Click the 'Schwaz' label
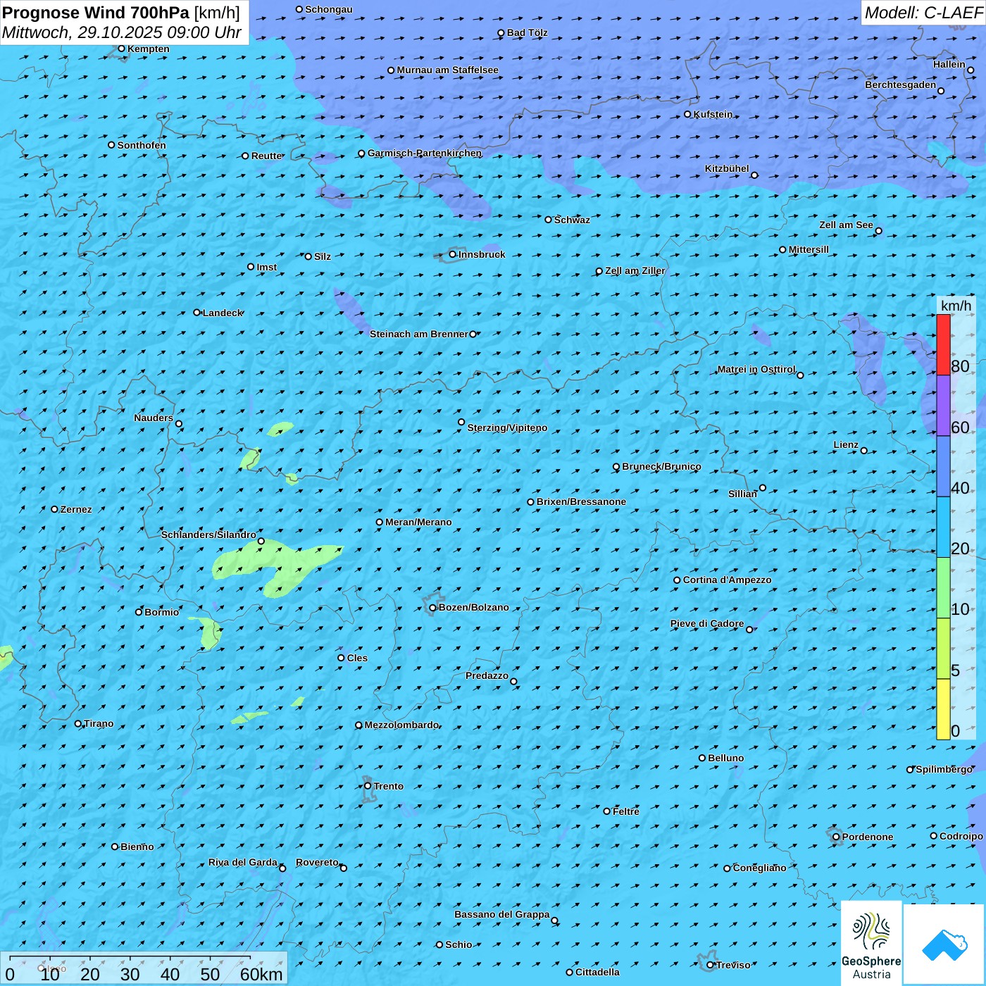 [572, 220]
